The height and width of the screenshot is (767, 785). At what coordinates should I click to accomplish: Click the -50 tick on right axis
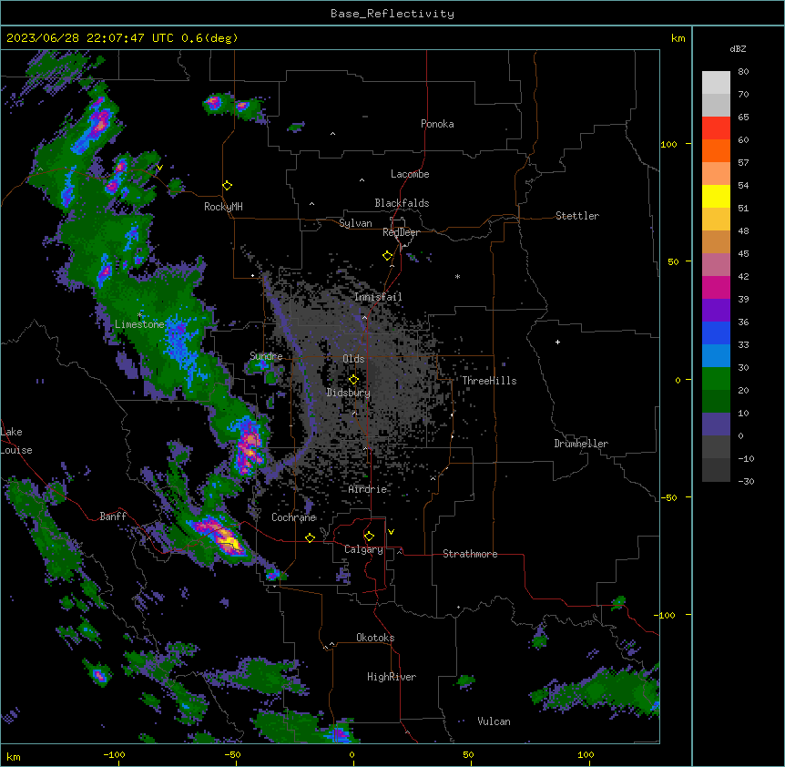(668, 497)
